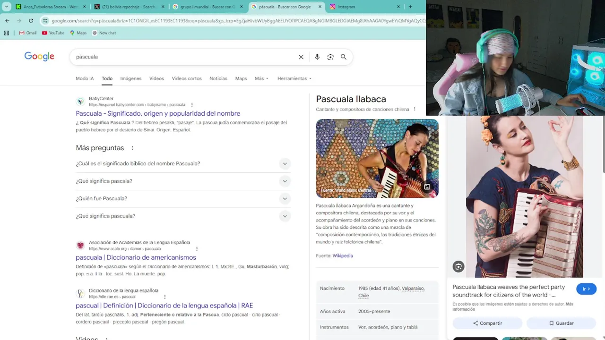
Task: Click the 'Pascuala Ilabaca' panel heading
Action: (x=351, y=99)
